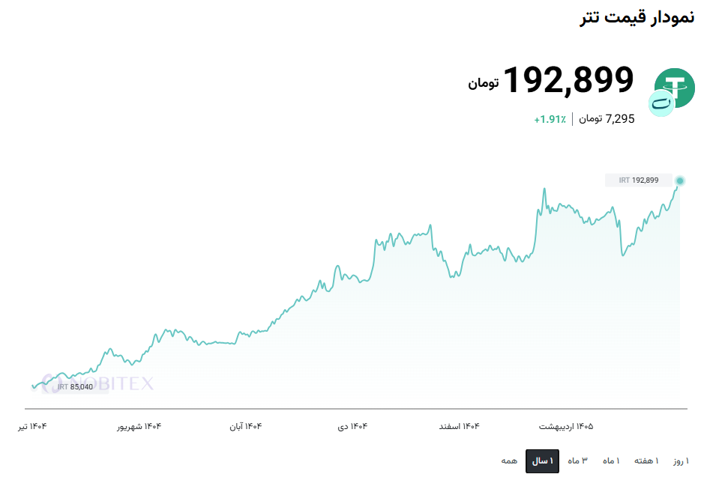Image resolution: width=701 pixels, height=480 pixels.
Task: Select the ۱ هفته time range
Action: 646,461
